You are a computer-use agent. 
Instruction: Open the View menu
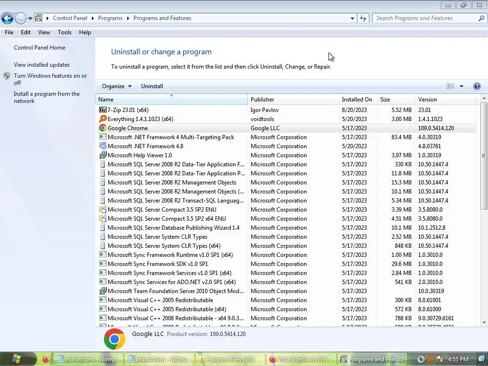[x=44, y=32]
